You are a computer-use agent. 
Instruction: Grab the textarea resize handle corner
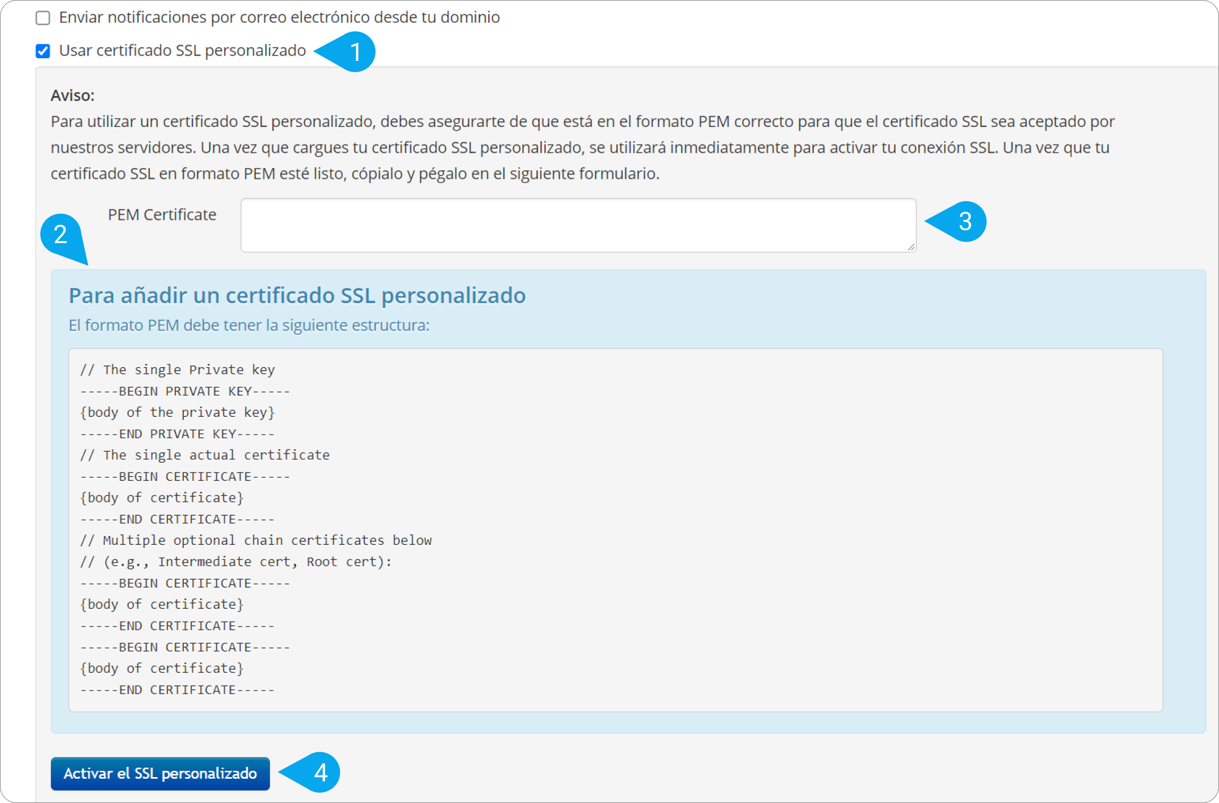click(911, 247)
